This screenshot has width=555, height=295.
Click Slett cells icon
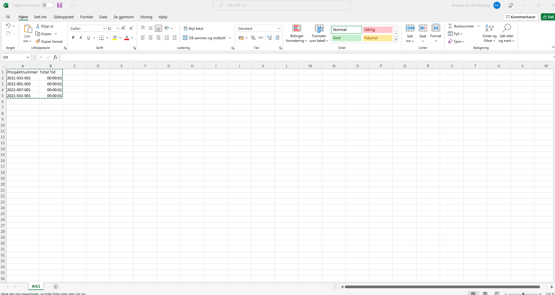[423, 28]
